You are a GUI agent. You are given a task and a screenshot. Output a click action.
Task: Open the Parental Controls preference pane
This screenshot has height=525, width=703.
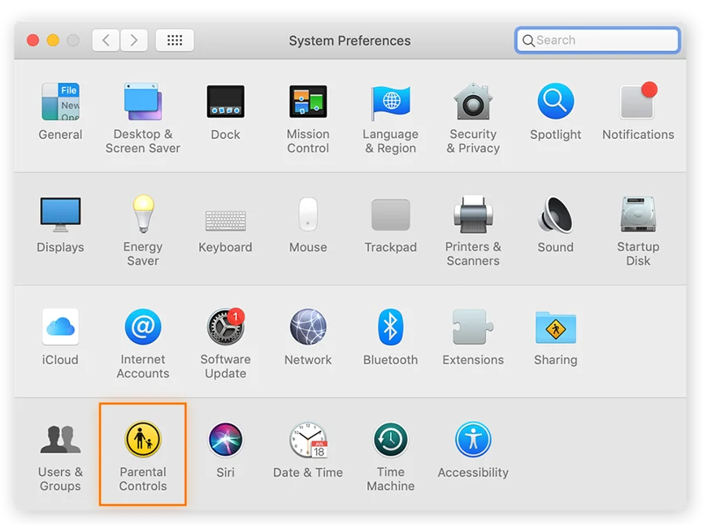(x=142, y=440)
